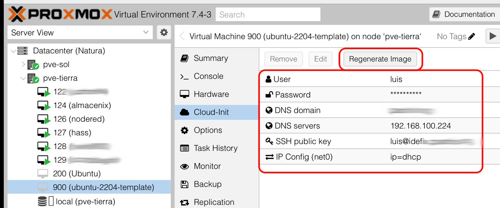Select 900 (ubuntu-2204-template) in the tree
Screen dimensions: 500x208
tap(104, 187)
